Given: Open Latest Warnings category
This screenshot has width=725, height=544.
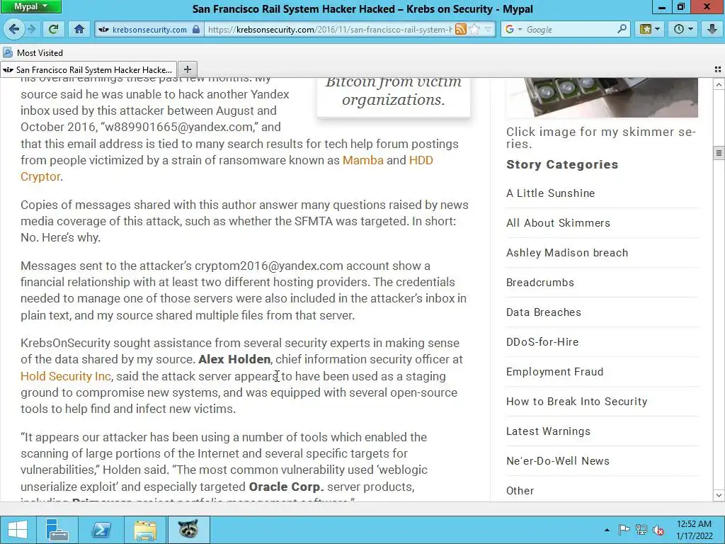Looking at the screenshot, I should [548, 431].
